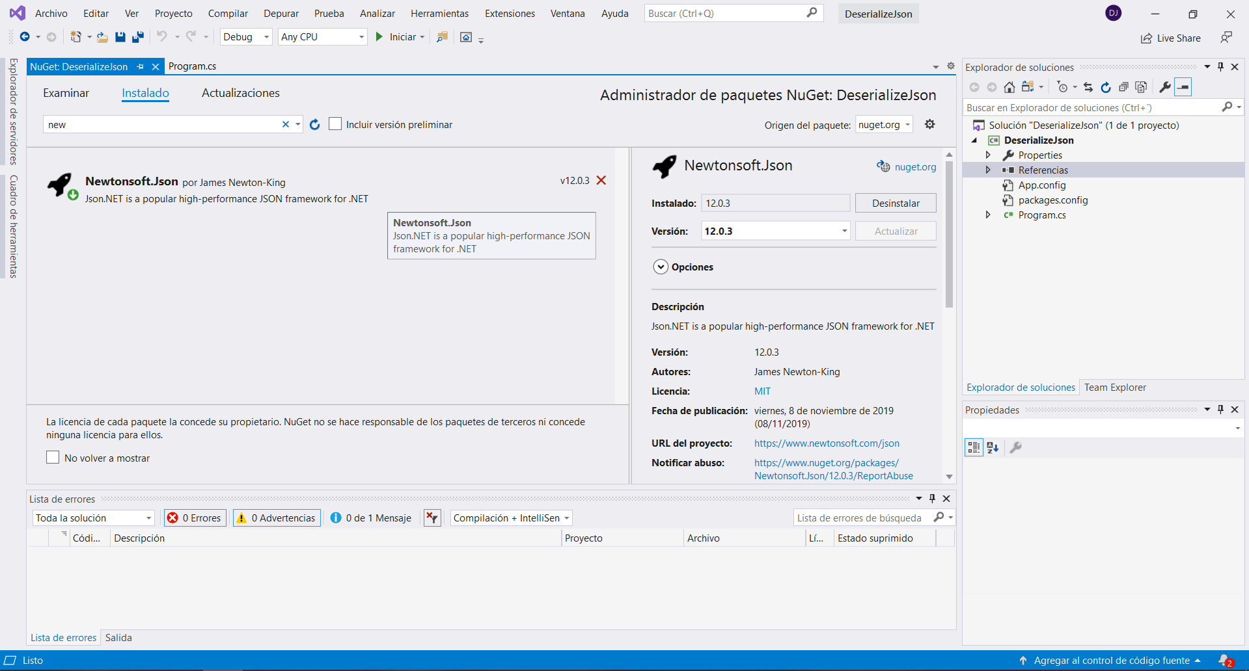Click the Home icon in Solution Explorer
This screenshot has height=671, width=1249.
click(x=1009, y=87)
